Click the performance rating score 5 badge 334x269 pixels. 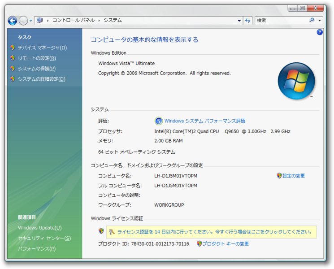158,121
